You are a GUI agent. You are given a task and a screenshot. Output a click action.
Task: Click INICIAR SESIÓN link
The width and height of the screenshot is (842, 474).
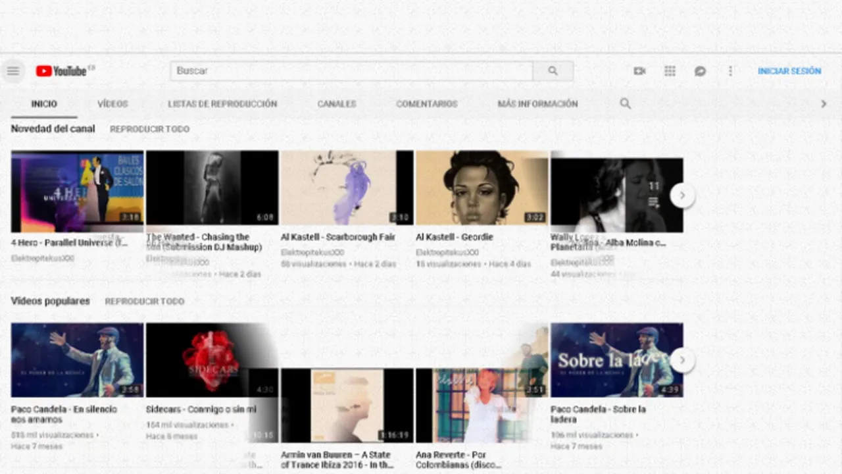tap(789, 70)
